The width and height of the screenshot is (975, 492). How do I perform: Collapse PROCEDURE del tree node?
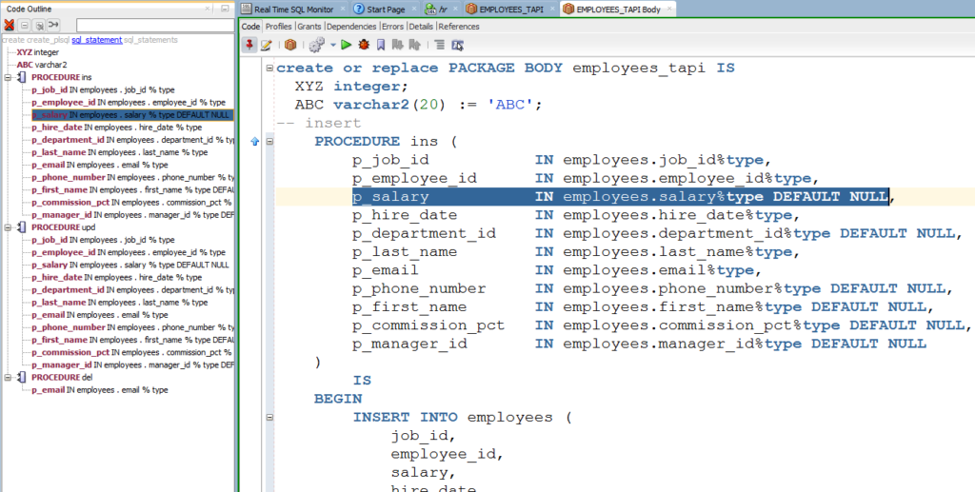click(9, 377)
